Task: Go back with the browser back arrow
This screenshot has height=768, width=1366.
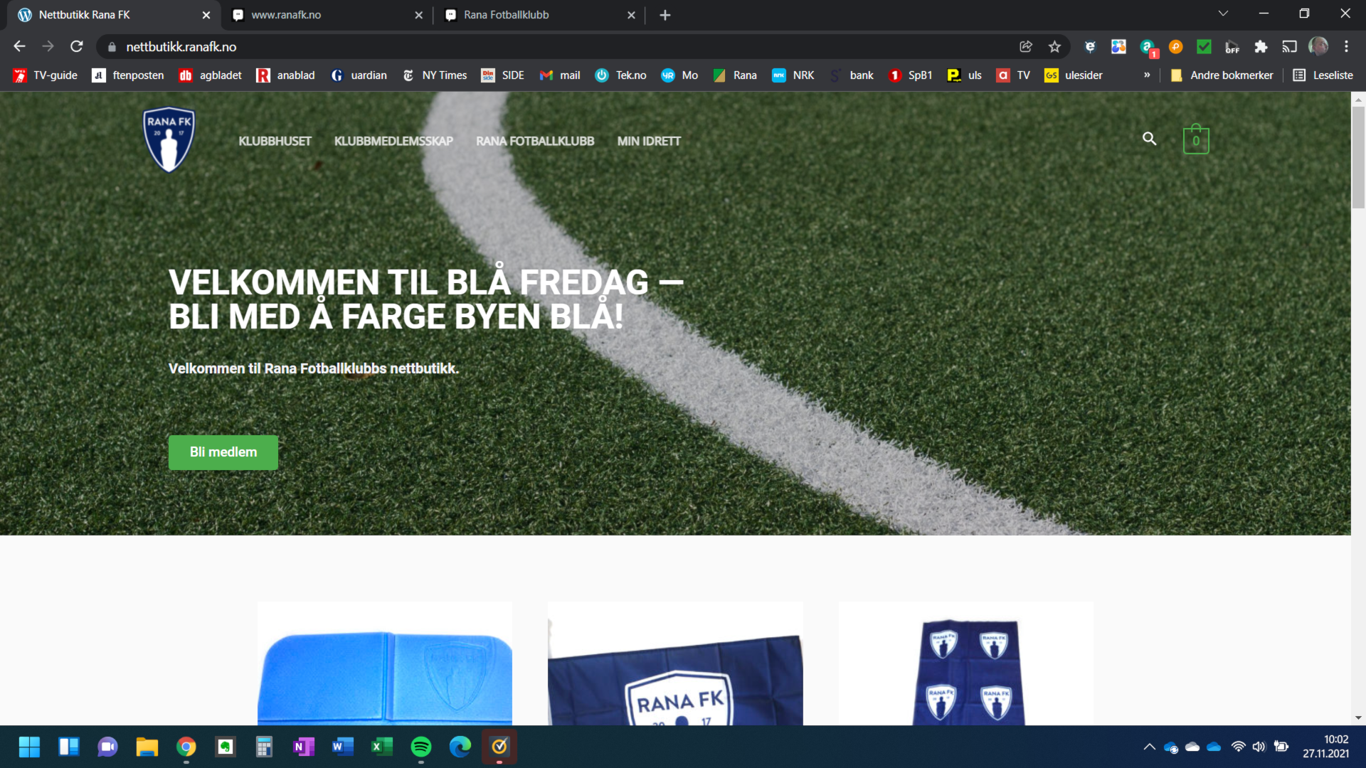Action: tap(19, 46)
